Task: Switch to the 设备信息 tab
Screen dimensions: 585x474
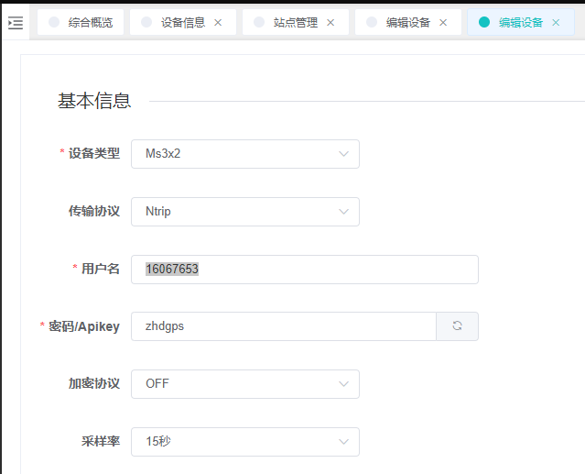Action: point(182,23)
